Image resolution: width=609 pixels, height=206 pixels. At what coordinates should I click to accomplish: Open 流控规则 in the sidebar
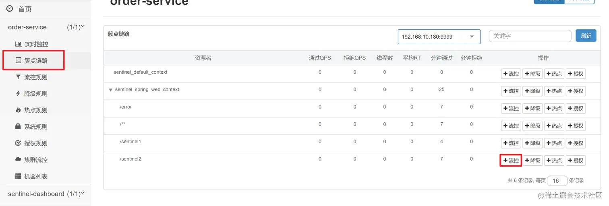(x=36, y=77)
